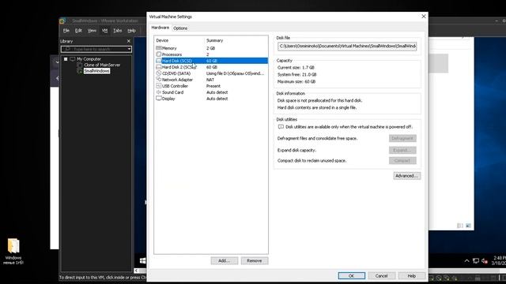Open the File menu in VMware Workstation
Image resolution: width=506 pixels, height=284 pixels.
point(66,31)
